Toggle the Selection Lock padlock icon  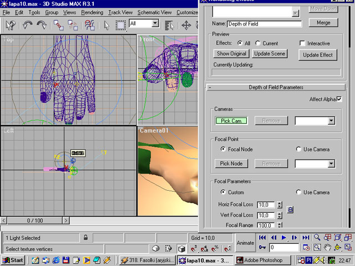(x=85, y=238)
